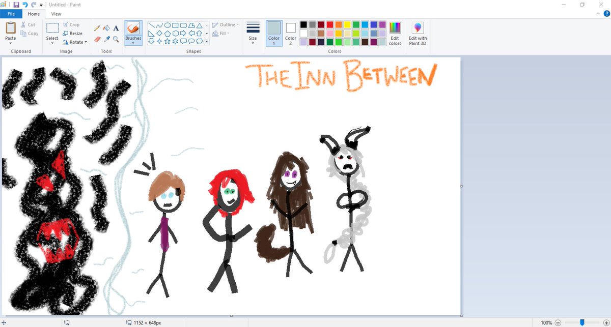Choose the Cloud callout shape
The width and height of the screenshot is (611, 327).
[x=200, y=41]
